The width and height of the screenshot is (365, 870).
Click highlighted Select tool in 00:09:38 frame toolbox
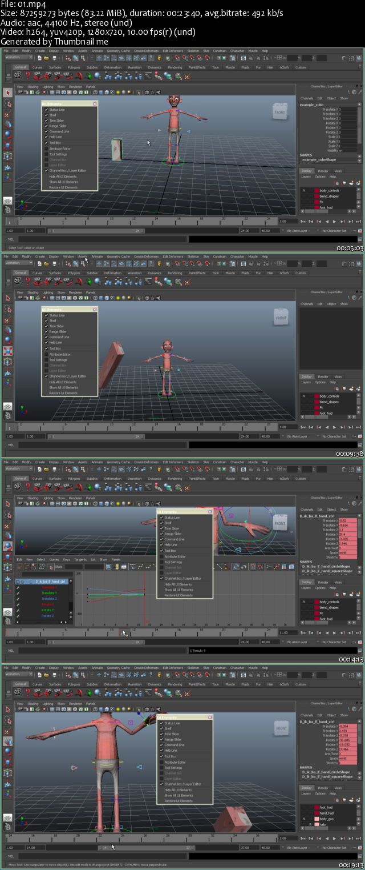(8, 298)
